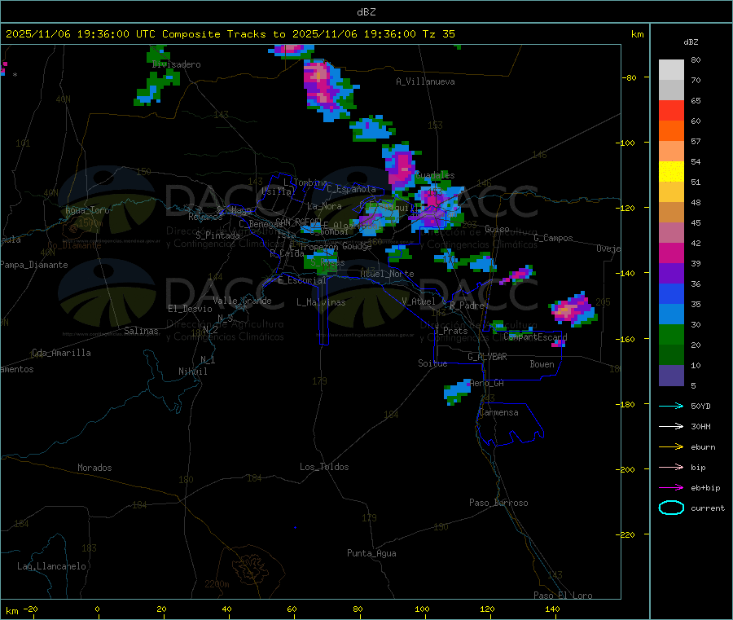Viewport: 733px width, 620px height.
Task: Click the La_Nora map label
Action: point(324,206)
